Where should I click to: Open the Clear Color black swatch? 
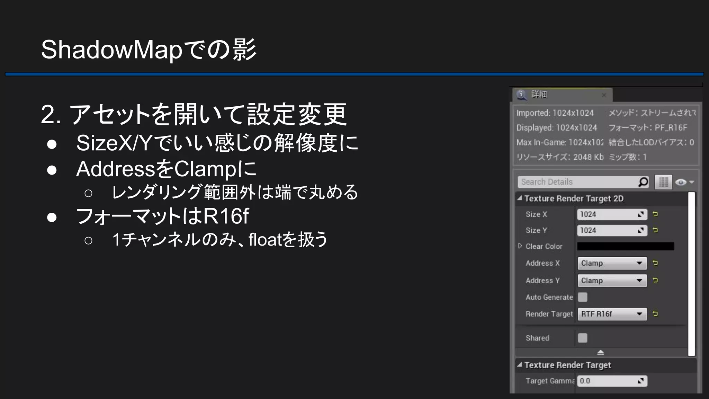pyautogui.click(x=626, y=246)
